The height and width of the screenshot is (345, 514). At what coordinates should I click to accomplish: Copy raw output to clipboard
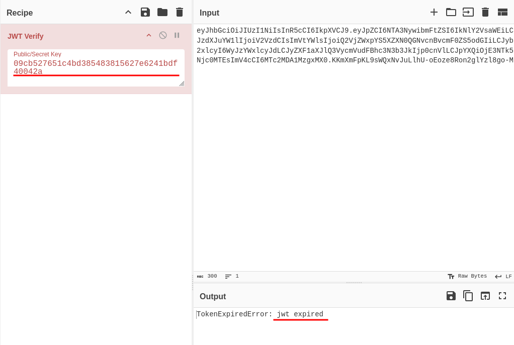click(468, 296)
